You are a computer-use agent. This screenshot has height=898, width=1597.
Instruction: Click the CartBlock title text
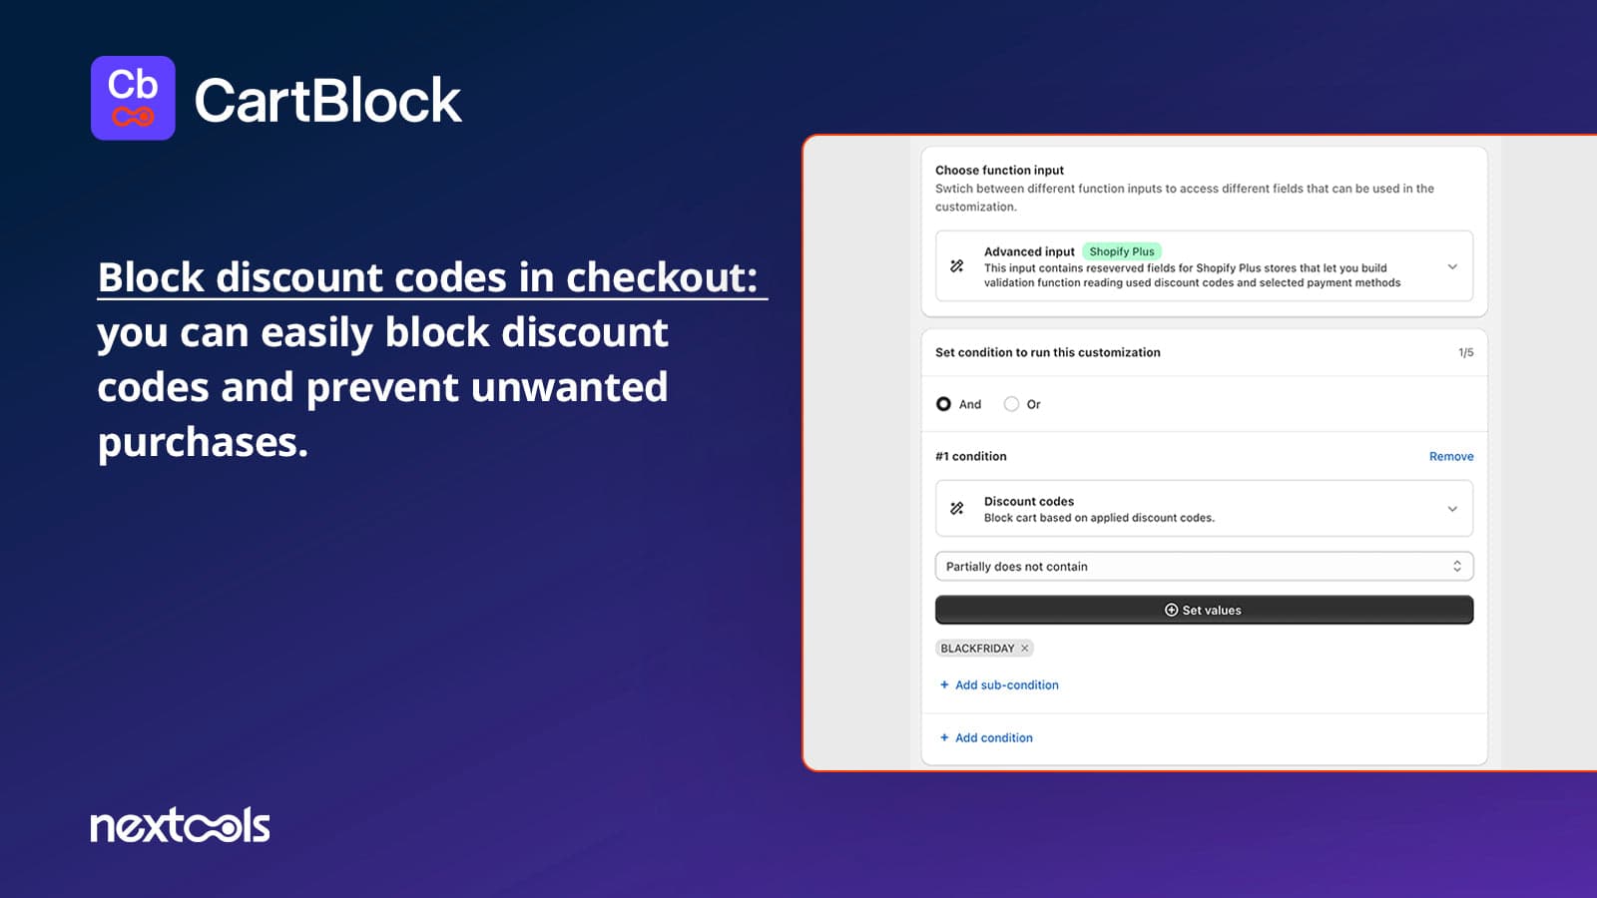(x=327, y=100)
